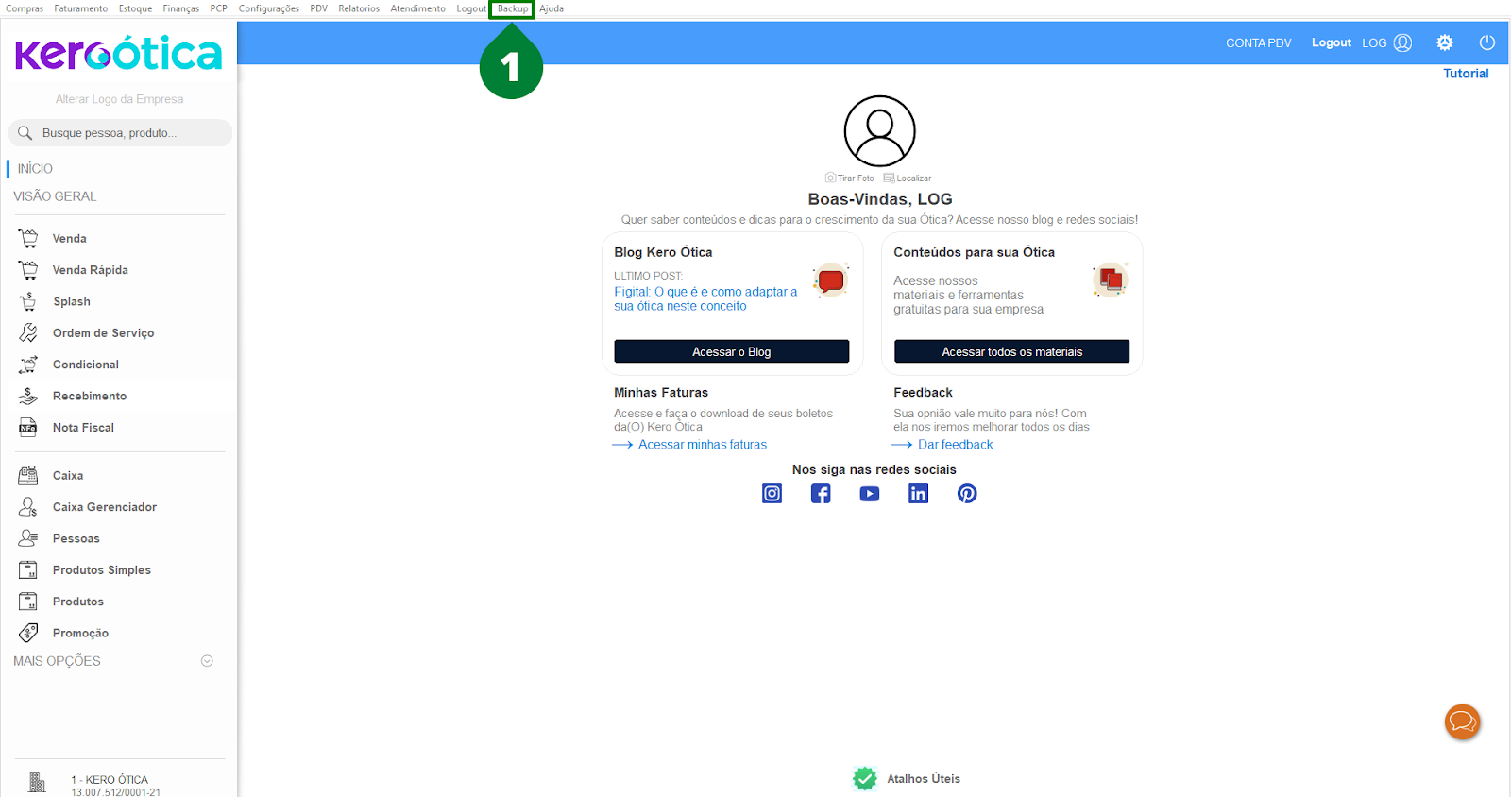Click the large profile avatar picture
The width and height of the screenshot is (1511, 797).
[x=879, y=131]
